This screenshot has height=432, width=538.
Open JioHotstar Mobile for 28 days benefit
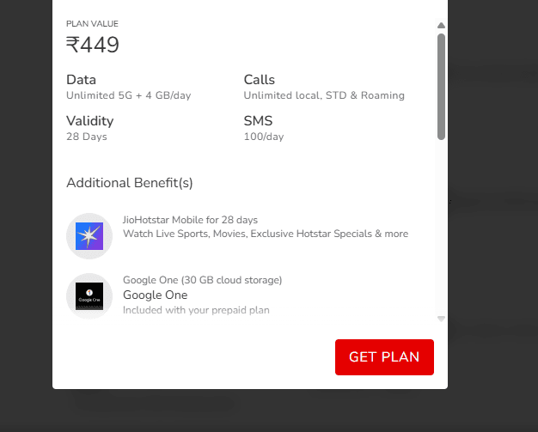click(x=190, y=220)
